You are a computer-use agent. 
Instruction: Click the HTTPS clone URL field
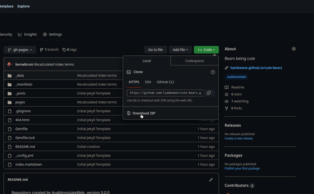tap(165, 93)
